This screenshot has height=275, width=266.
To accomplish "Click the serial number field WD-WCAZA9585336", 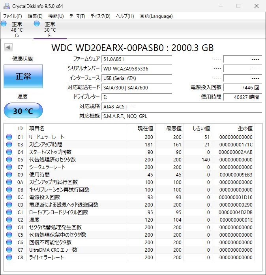I will click(x=137, y=68).
